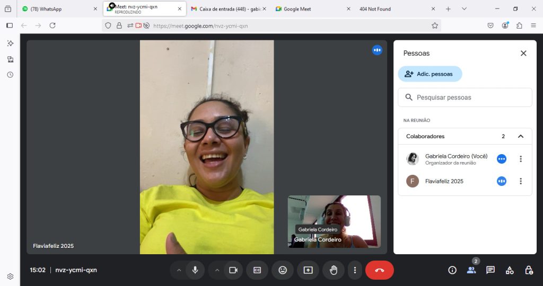Screen dimensions: 543x286
Task: Mute the microphone in the call bar
Action: point(195,270)
